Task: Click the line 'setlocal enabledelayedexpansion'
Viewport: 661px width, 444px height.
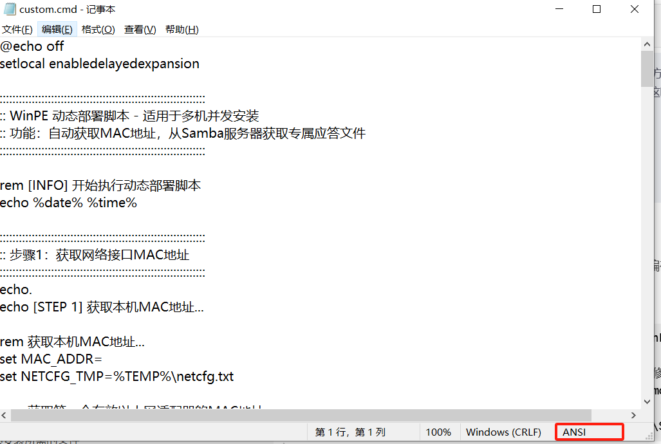Action: [100, 64]
